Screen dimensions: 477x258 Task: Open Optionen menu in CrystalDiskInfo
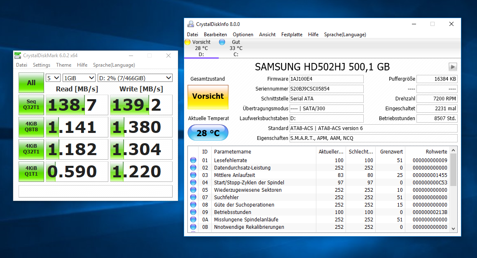pyautogui.click(x=243, y=35)
